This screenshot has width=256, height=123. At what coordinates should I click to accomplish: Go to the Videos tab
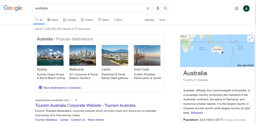(x=87, y=20)
